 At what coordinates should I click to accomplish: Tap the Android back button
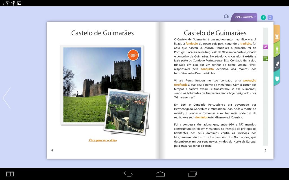[x=128, y=174]
